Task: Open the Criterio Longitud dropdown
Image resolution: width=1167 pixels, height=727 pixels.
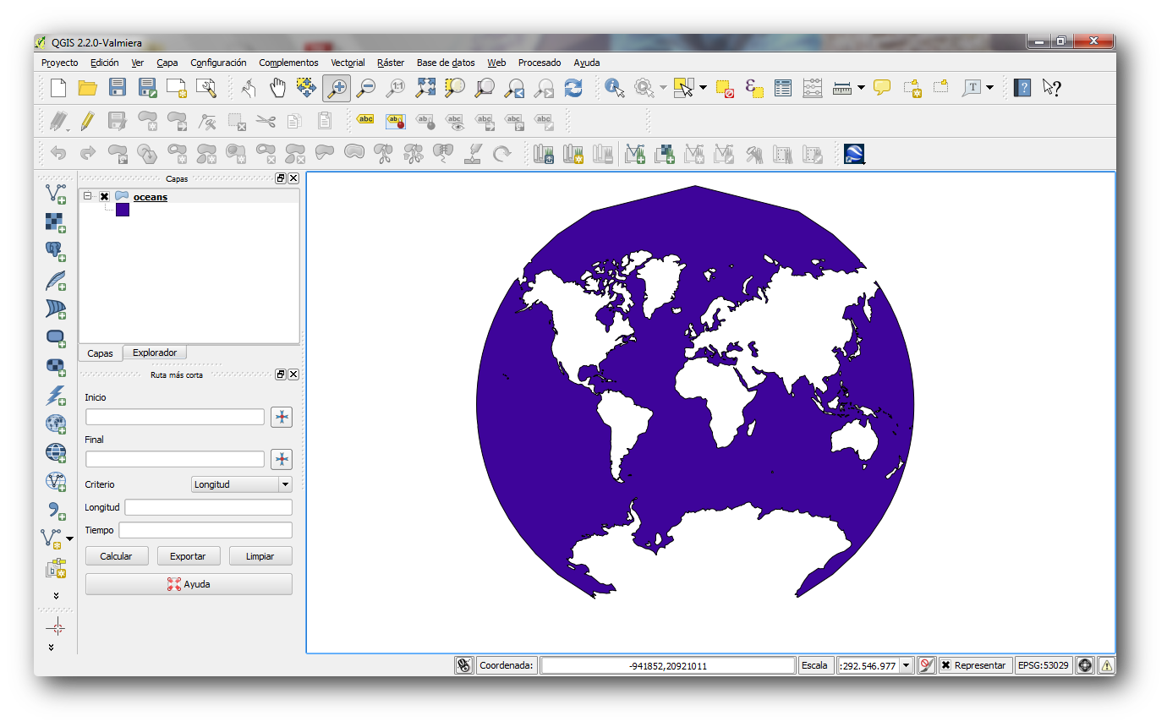Action: [x=242, y=484]
